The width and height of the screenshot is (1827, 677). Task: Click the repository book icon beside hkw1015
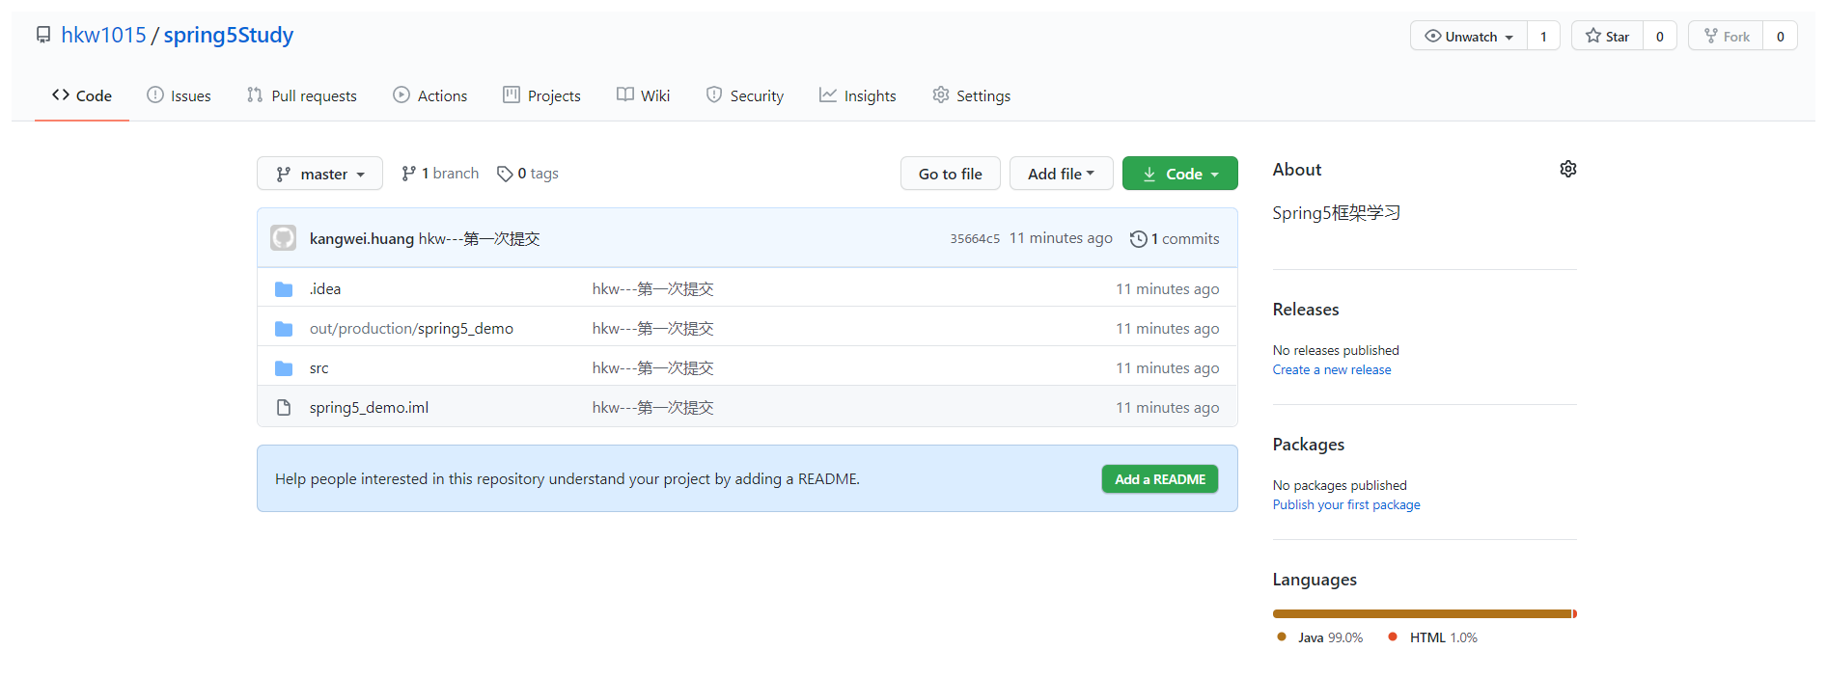pyautogui.click(x=43, y=35)
